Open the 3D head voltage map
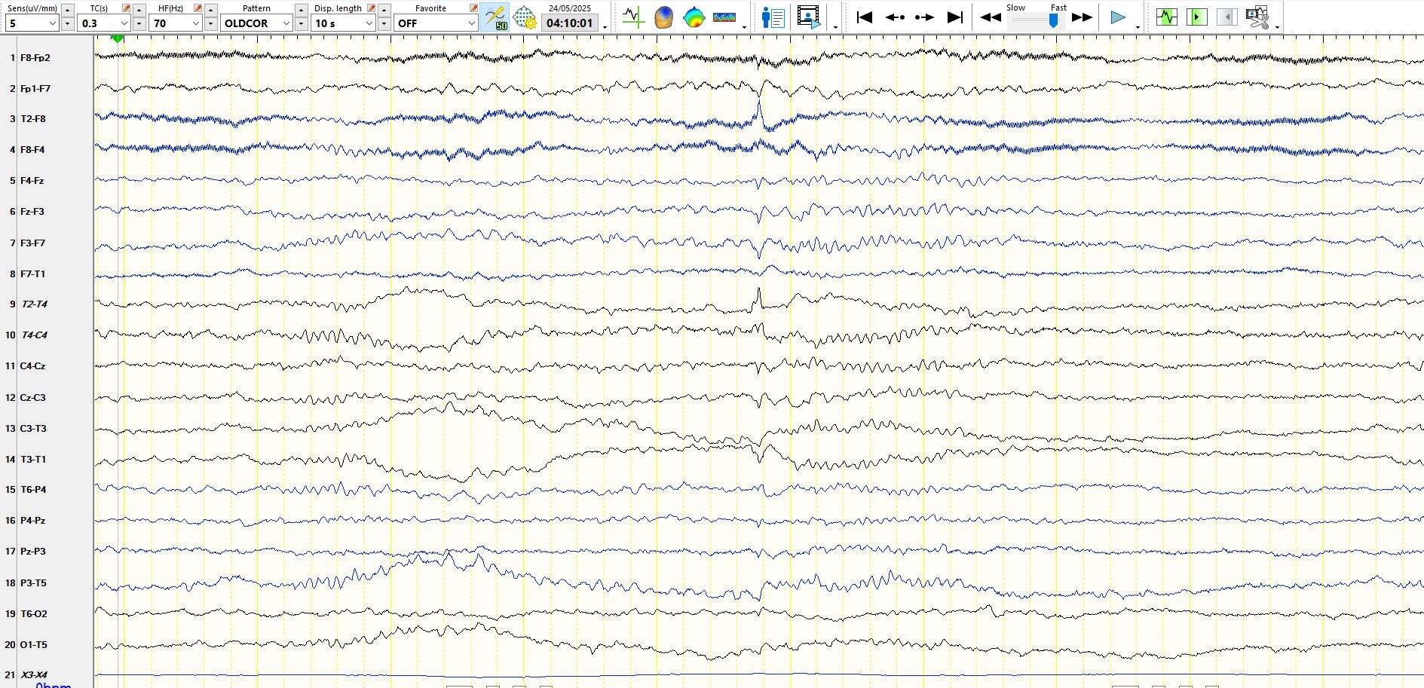This screenshot has width=1424, height=688. 663,17
